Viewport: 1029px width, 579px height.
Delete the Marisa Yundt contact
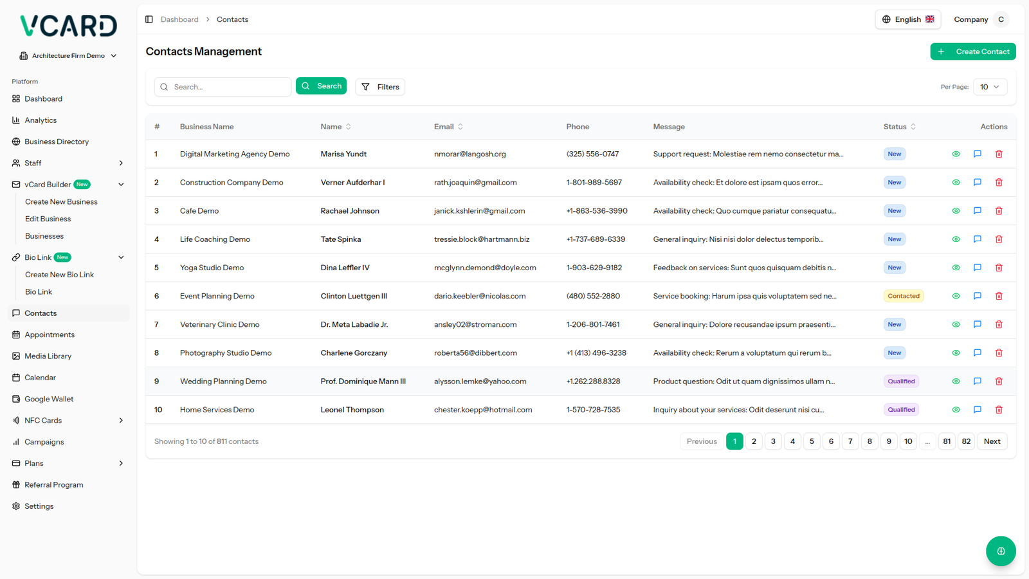pyautogui.click(x=999, y=154)
